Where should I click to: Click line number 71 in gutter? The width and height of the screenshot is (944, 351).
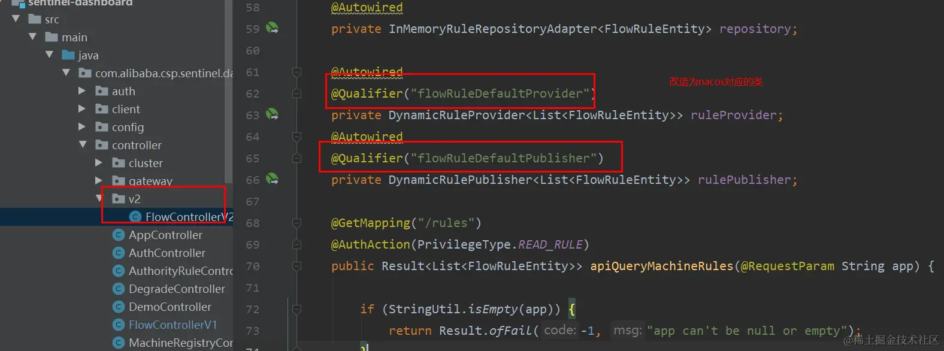(253, 288)
